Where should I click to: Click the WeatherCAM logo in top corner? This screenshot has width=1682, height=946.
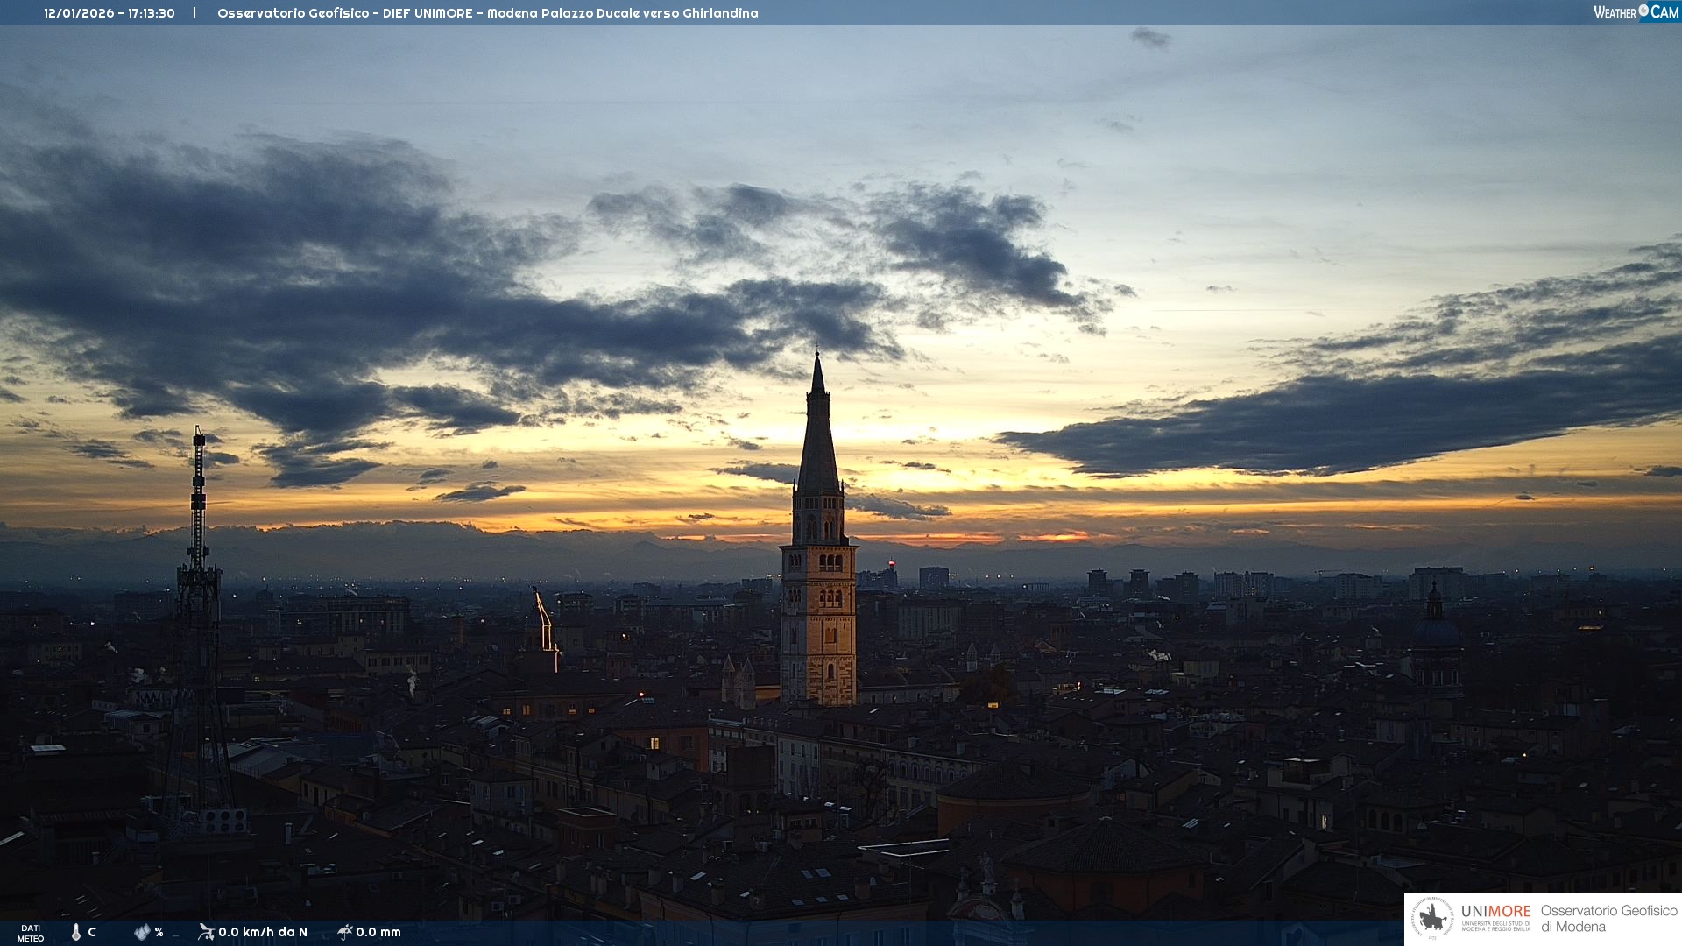tap(1635, 12)
